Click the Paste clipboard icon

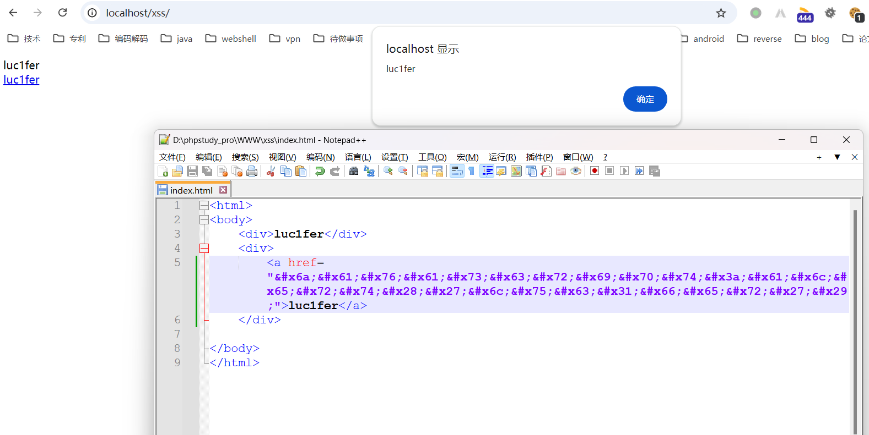point(301,171)
